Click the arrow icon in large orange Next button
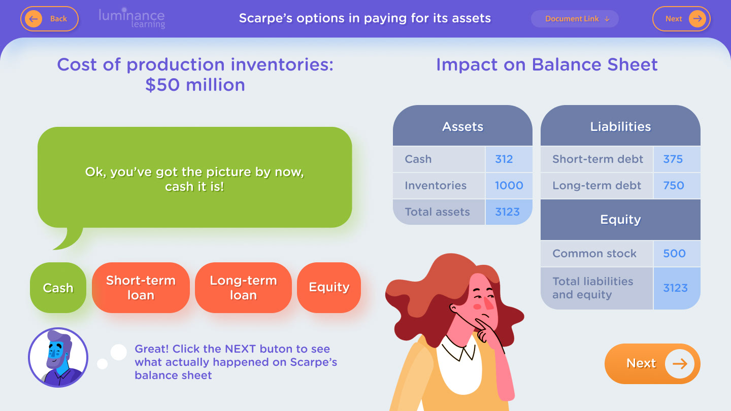The width and height of the screenshot is (731, 411). point(680,364)
